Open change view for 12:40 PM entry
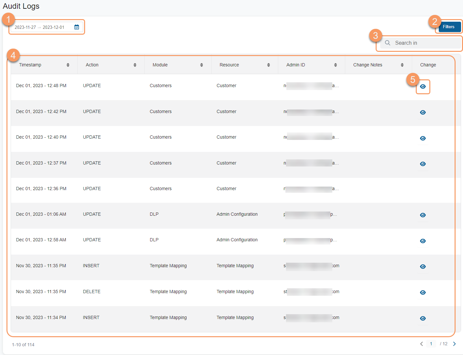Screen dimensions: 463x355 coord(423,138)
